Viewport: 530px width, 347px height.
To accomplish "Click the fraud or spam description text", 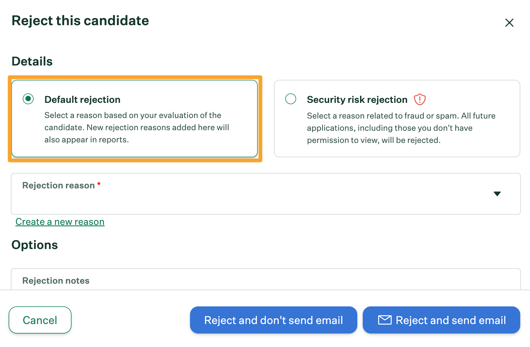I will point(401,128).
